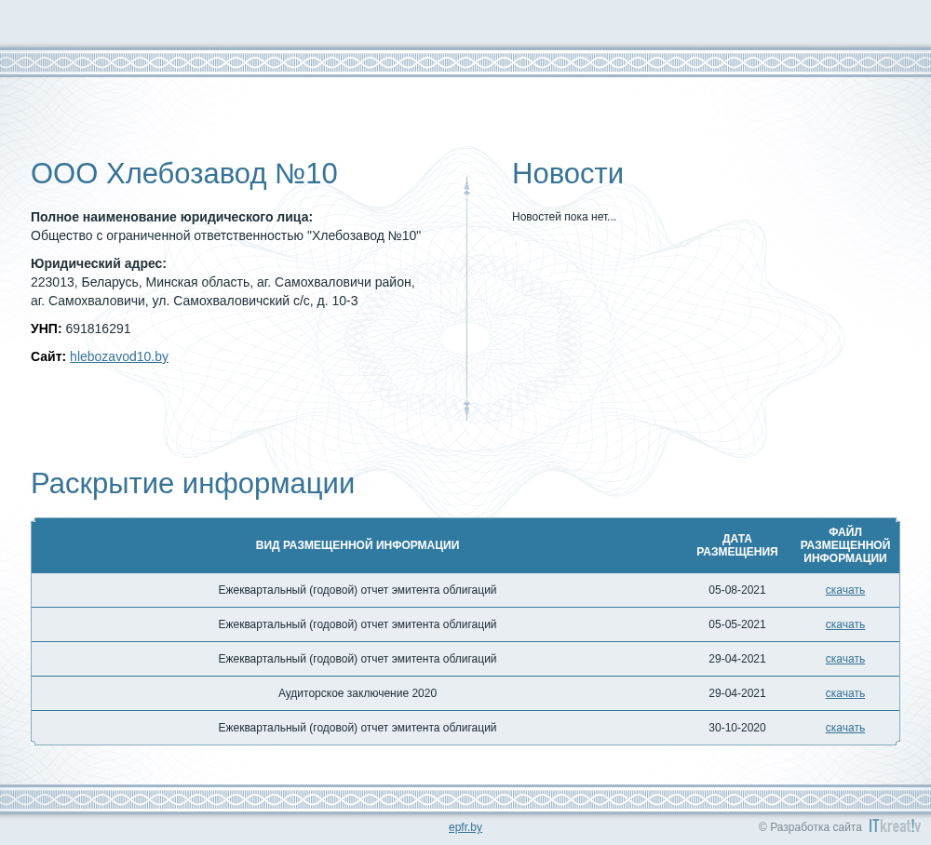Open the epfr.by footer link
The height and width of the screenshot is (845, 931).
[x=465, y=827]
